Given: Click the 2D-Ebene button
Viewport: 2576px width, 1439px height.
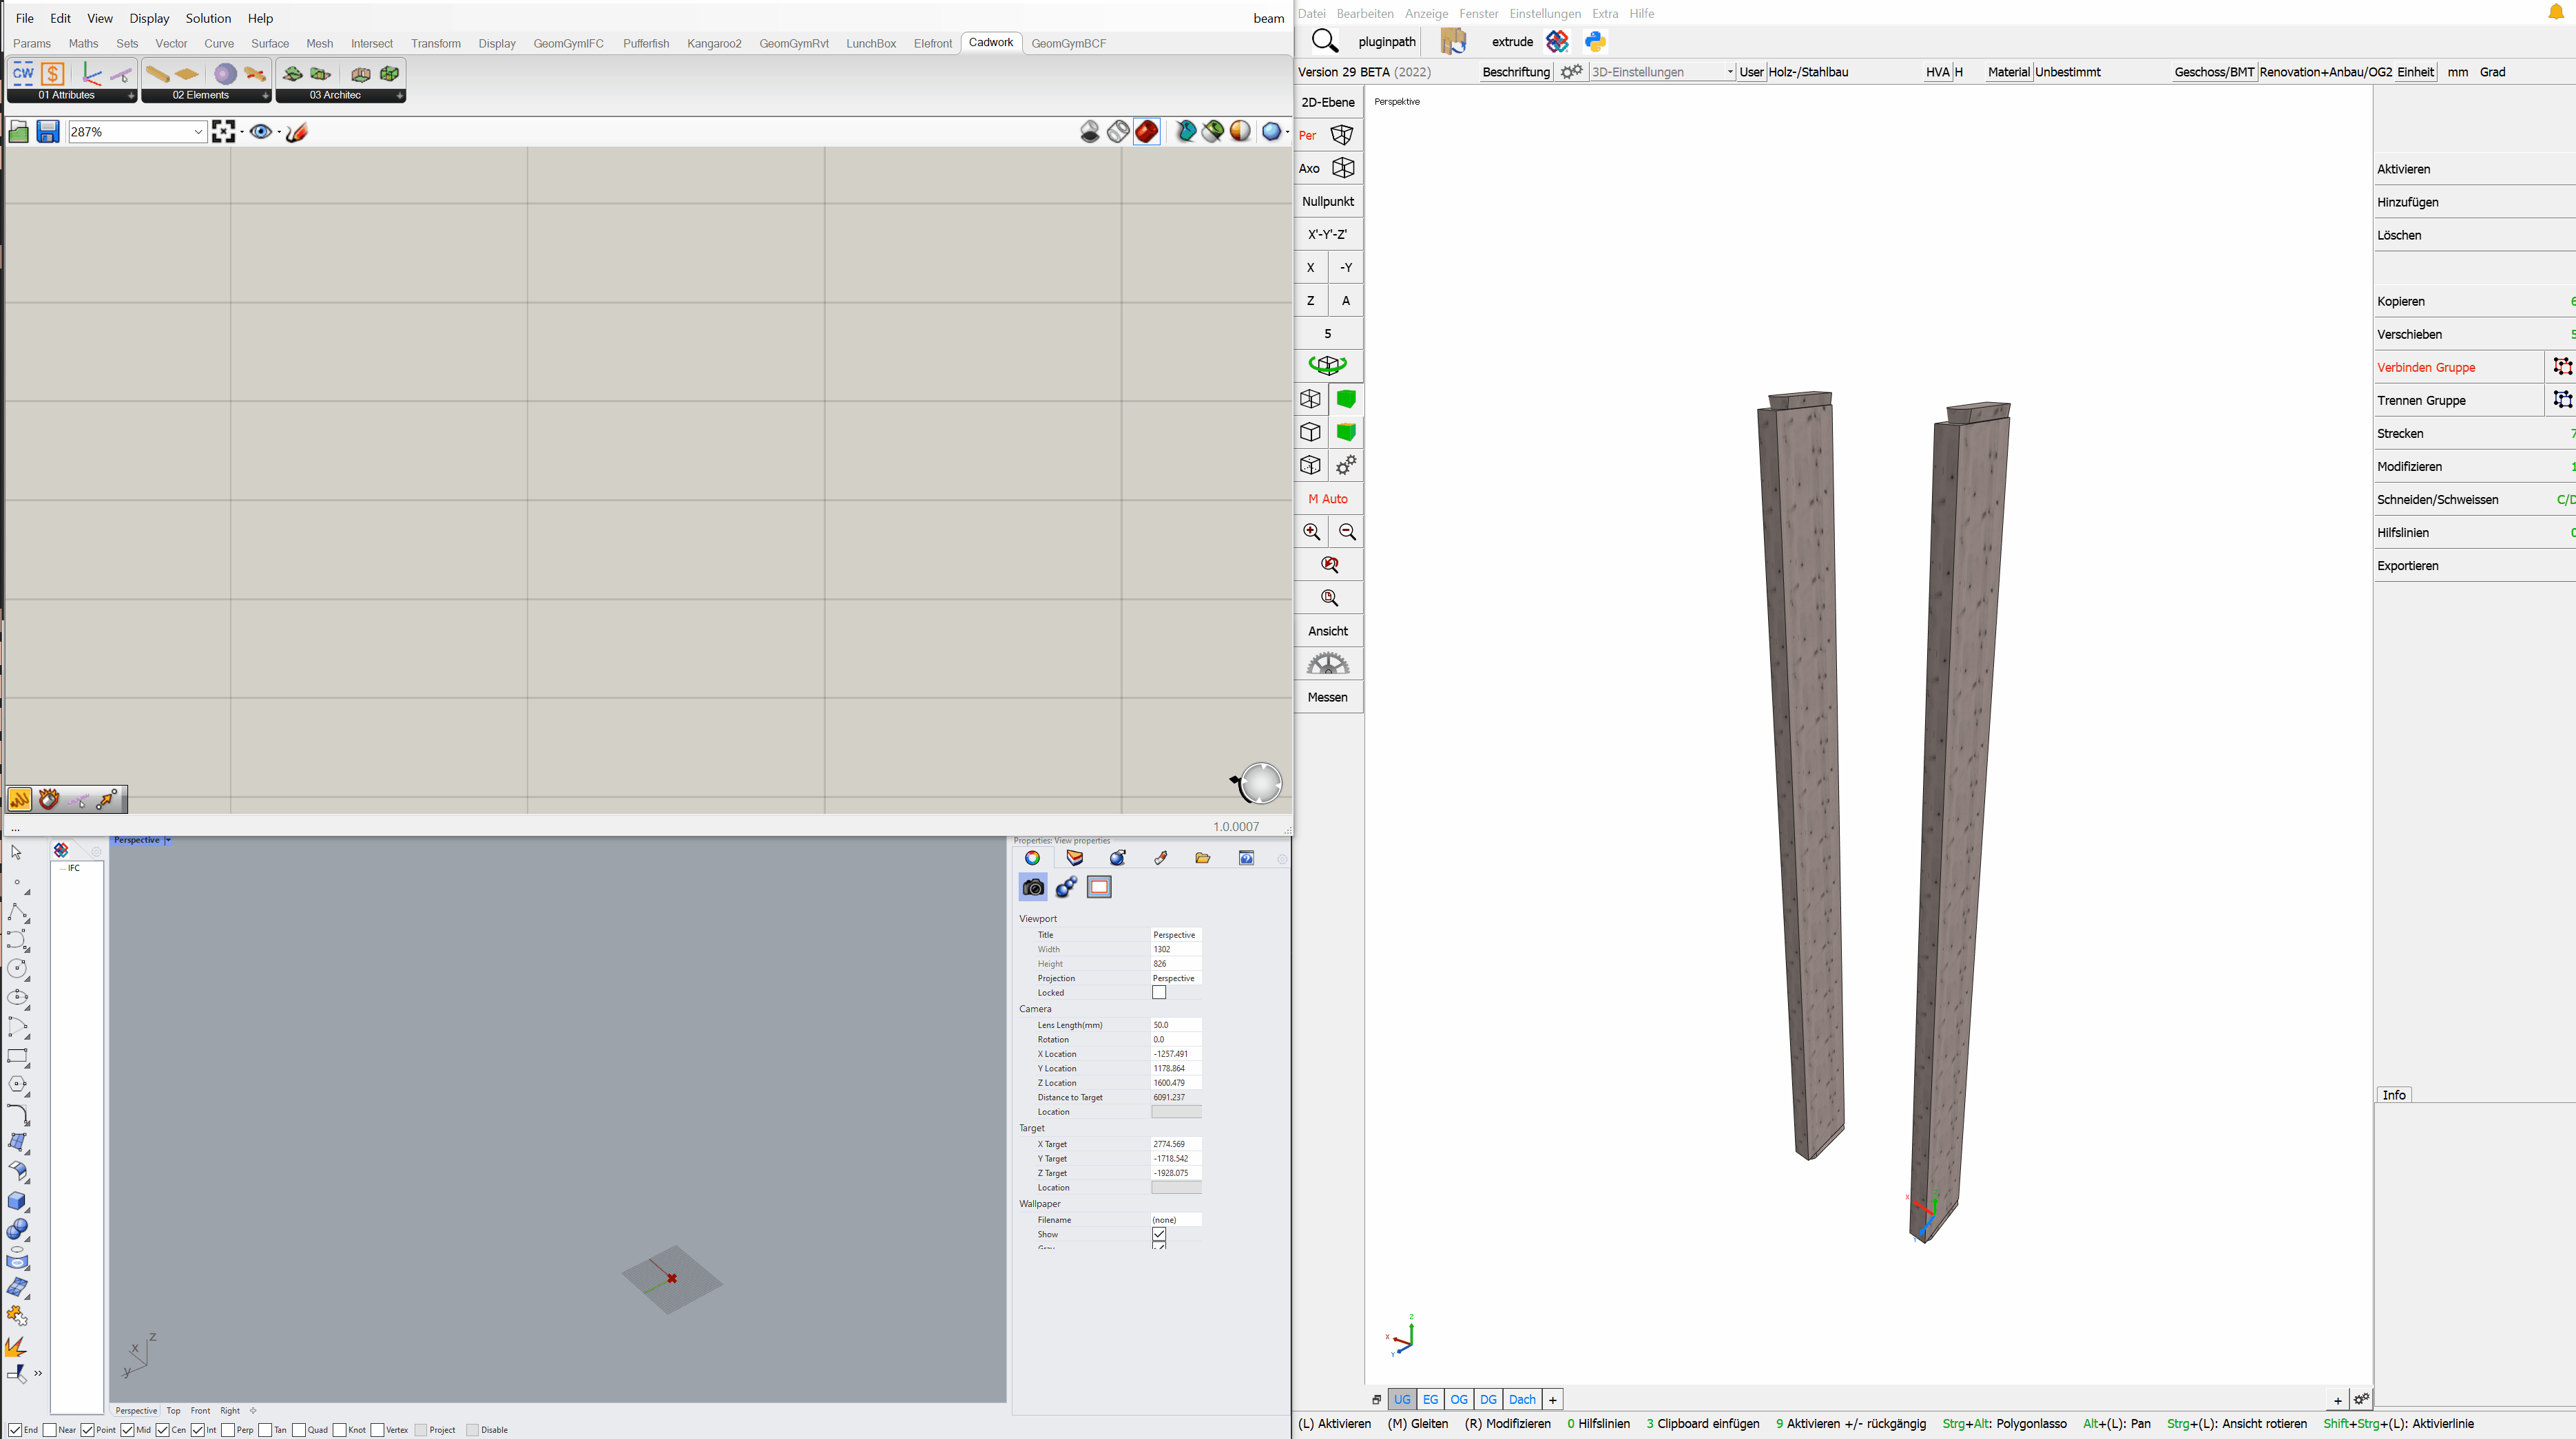Looking at the screenshot, I should tap(1328, 102).
